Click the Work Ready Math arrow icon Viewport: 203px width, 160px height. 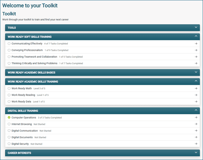click(x=196, y=88)
